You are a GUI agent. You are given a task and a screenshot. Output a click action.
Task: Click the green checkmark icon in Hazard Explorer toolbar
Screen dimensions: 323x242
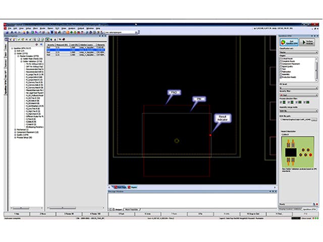pyautogui.click(x=19, y=39)
